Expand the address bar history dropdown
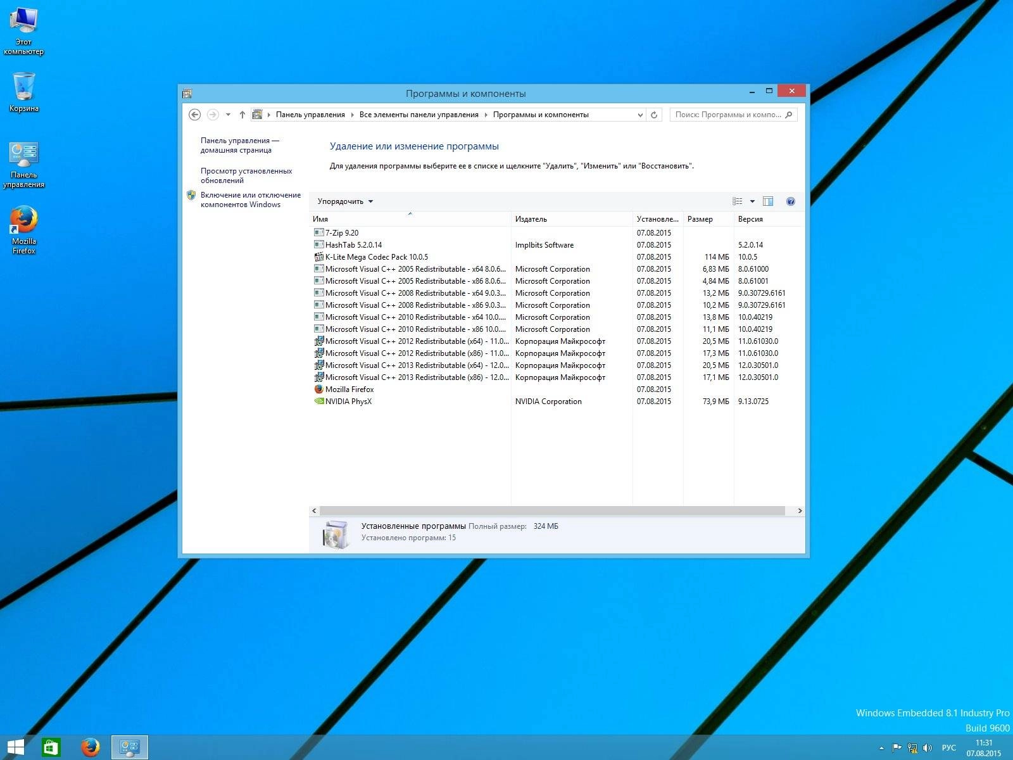 click(x=640, y=115)
